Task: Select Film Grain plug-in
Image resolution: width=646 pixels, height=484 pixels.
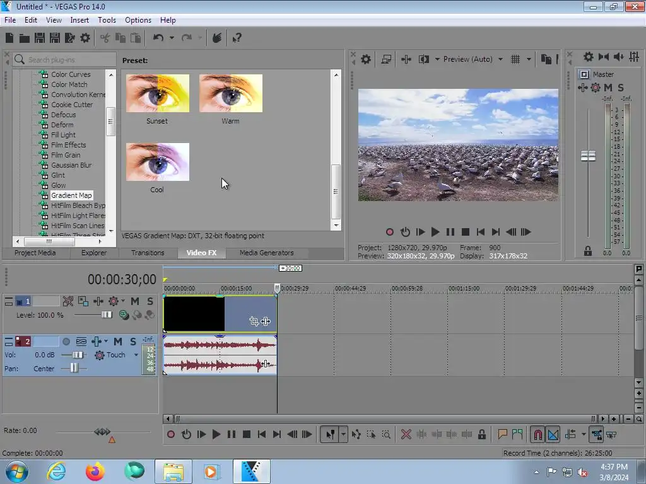Action: click(66, 155)
